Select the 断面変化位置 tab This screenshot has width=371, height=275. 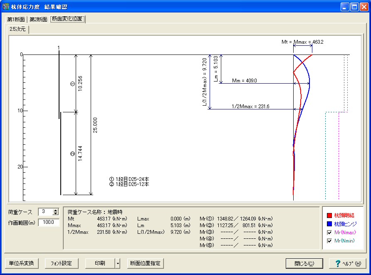[67, 19]
